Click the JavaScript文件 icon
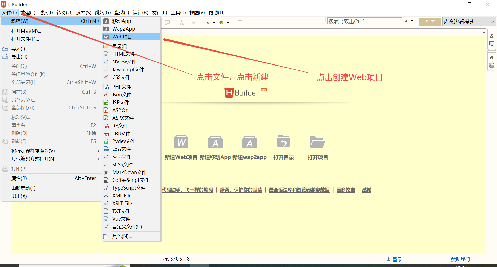497x267 pixels. point(106,69)
